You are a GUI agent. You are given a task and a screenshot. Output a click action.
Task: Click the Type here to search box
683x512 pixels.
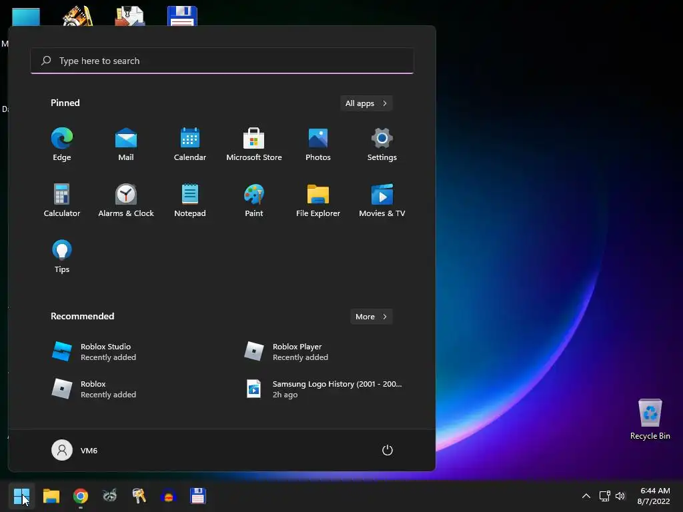pos(222,61)
